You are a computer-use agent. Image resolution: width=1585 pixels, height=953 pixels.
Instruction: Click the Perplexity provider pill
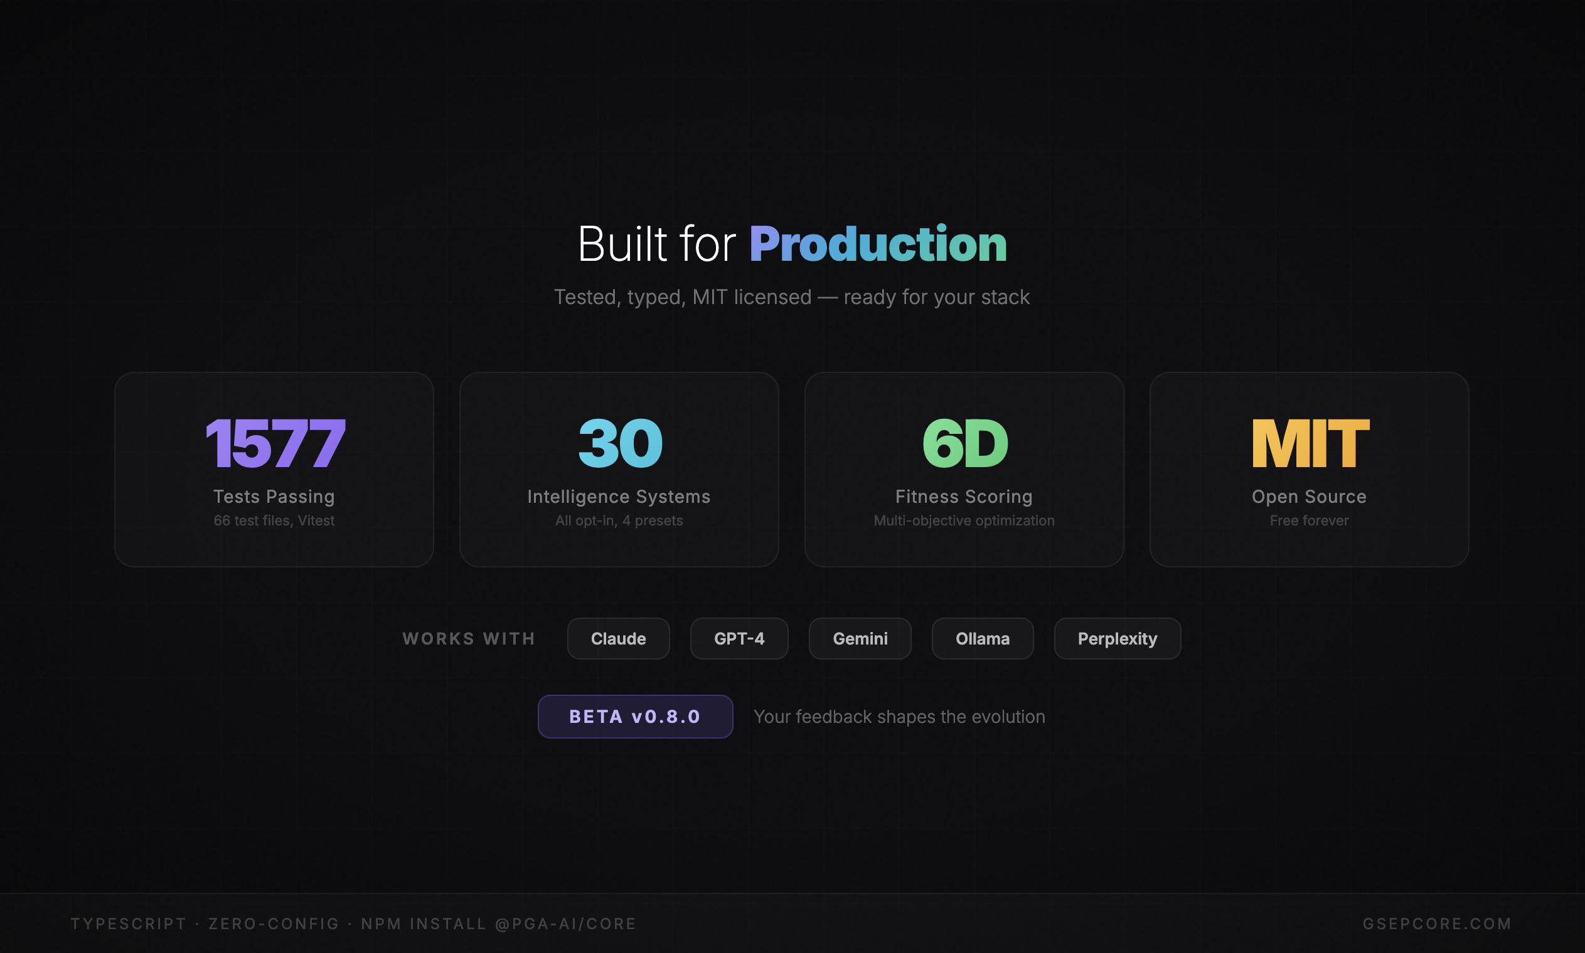pos(1117,638)
